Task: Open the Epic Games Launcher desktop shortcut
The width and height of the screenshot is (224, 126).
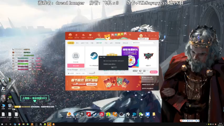Action: point(82,115)
